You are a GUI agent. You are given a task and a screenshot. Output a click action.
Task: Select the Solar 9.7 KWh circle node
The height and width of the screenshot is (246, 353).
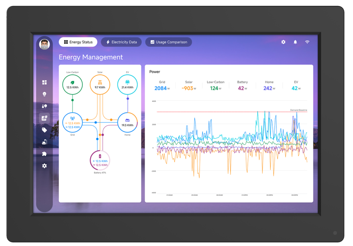[x=100, y=85]
